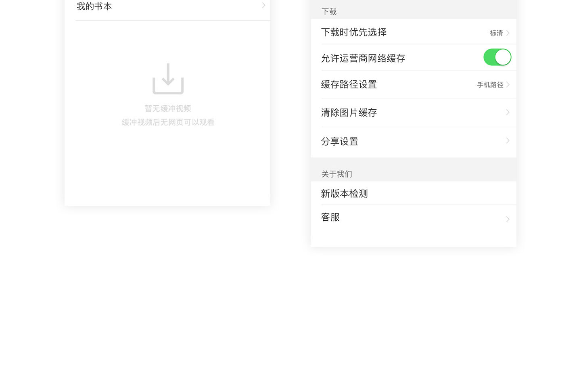Toggle off 允许运营商网络缓存 switch
The height and width of the screenshot is (372, 581).
tap(497, 57)
